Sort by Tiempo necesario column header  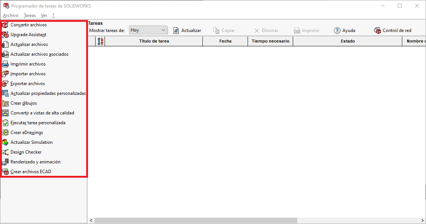[x=270, y=41]
